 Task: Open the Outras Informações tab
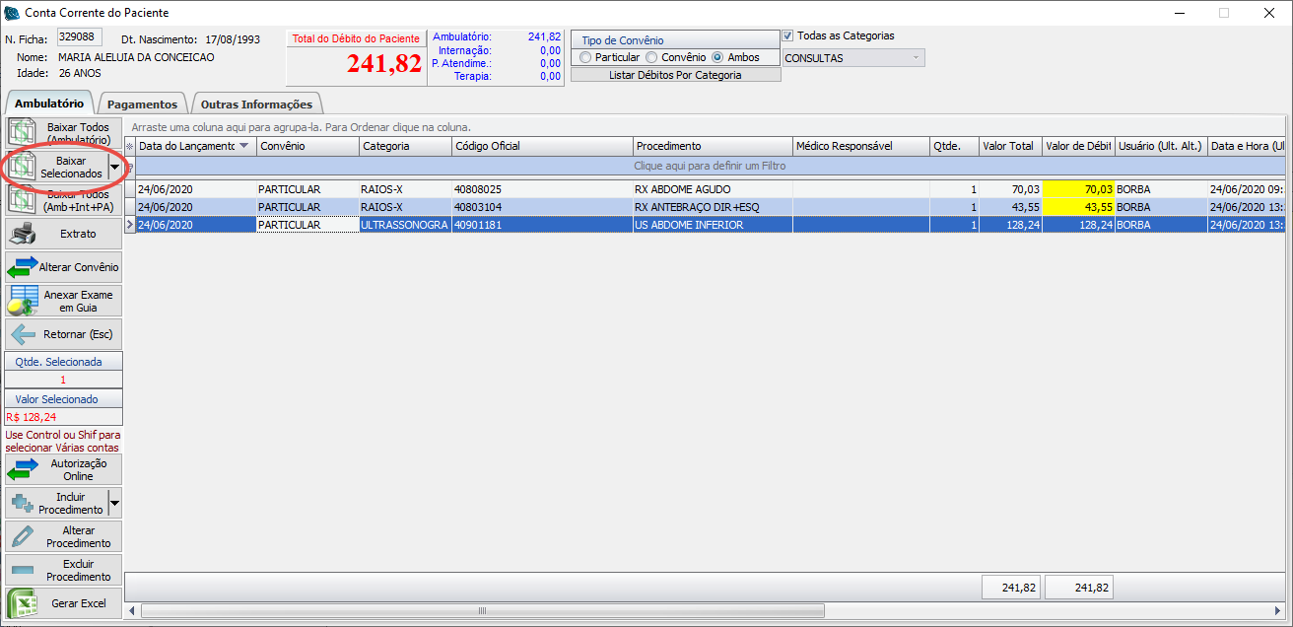256,104
